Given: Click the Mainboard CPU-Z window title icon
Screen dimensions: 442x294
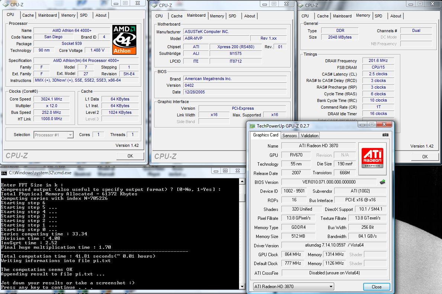Looking at the screenshot, I should pyautogui.click(x=154, y=5).
